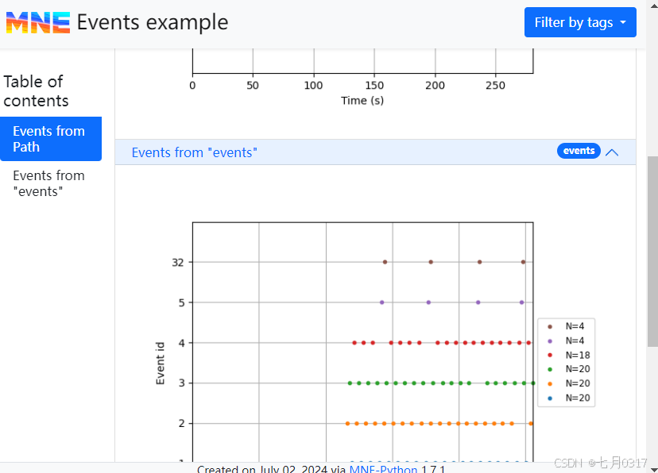
Task: Click the blue legend marker for N=20
Action: click(550, 398)
